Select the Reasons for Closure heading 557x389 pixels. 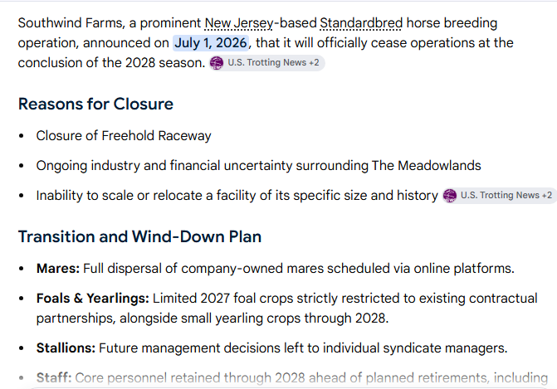click(95, 105)
